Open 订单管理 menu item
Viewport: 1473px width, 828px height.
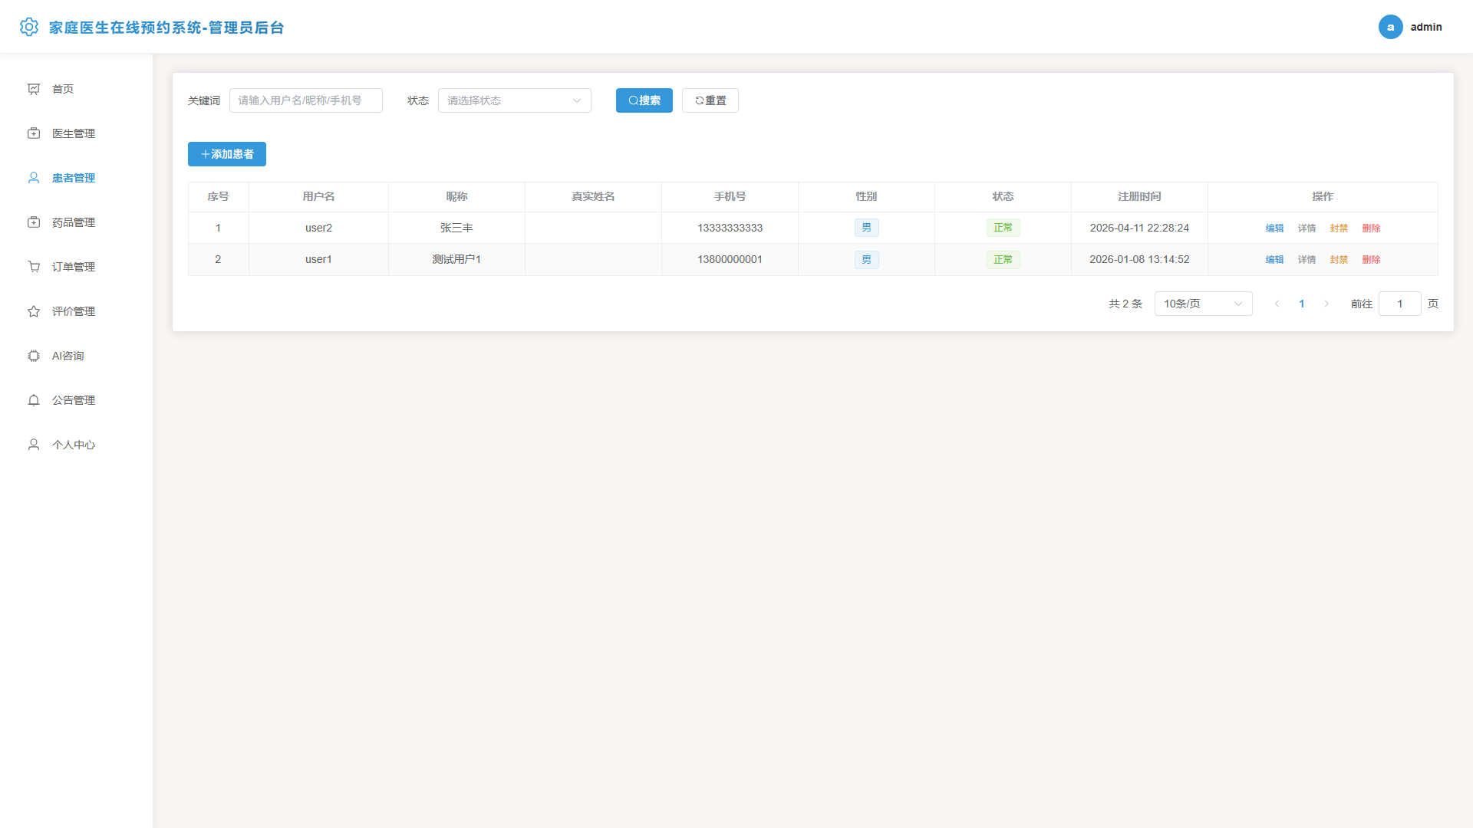(77, 267)
